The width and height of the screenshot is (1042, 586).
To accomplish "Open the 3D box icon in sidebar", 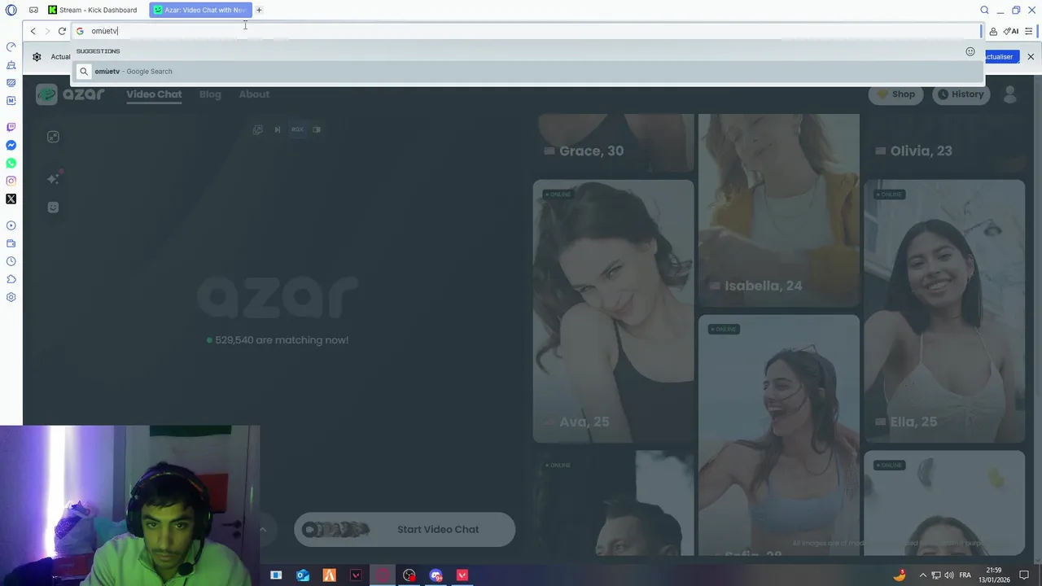I will [11, 279].
